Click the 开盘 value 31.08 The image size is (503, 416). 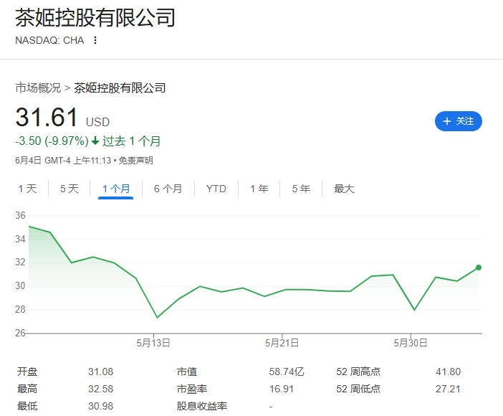101,372
